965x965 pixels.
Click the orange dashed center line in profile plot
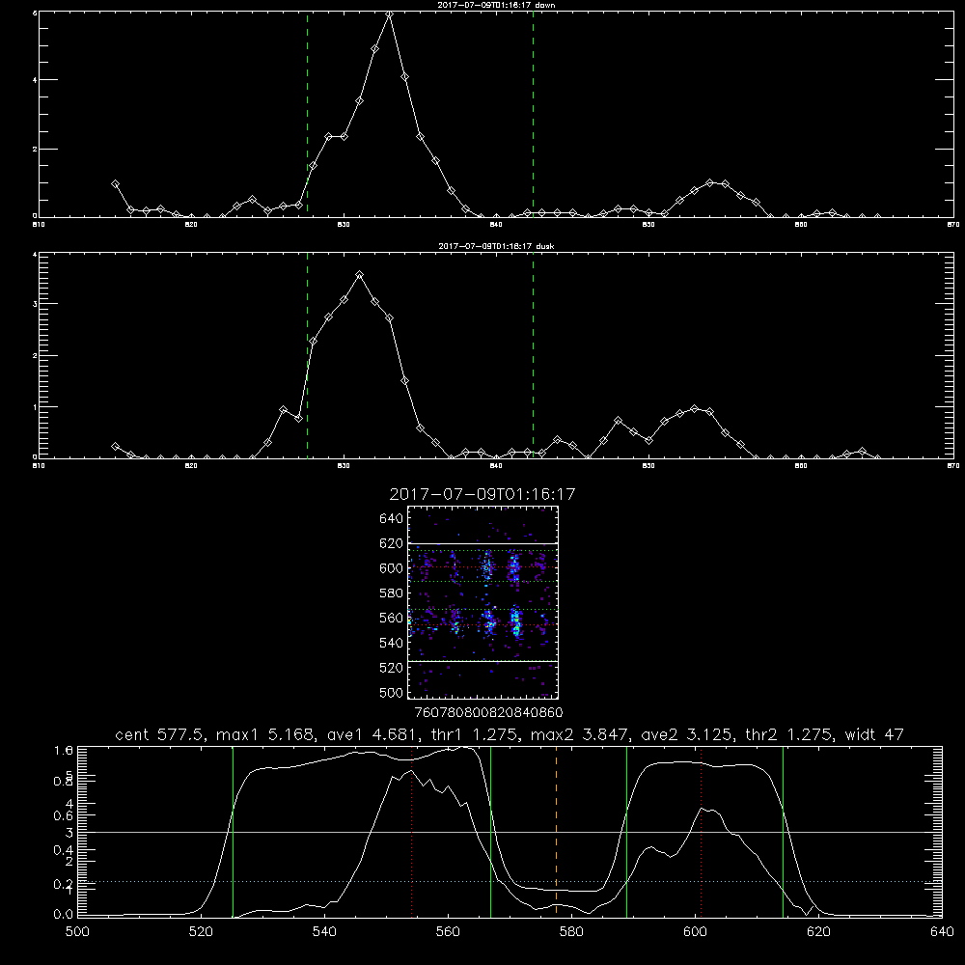coord(557,831)
